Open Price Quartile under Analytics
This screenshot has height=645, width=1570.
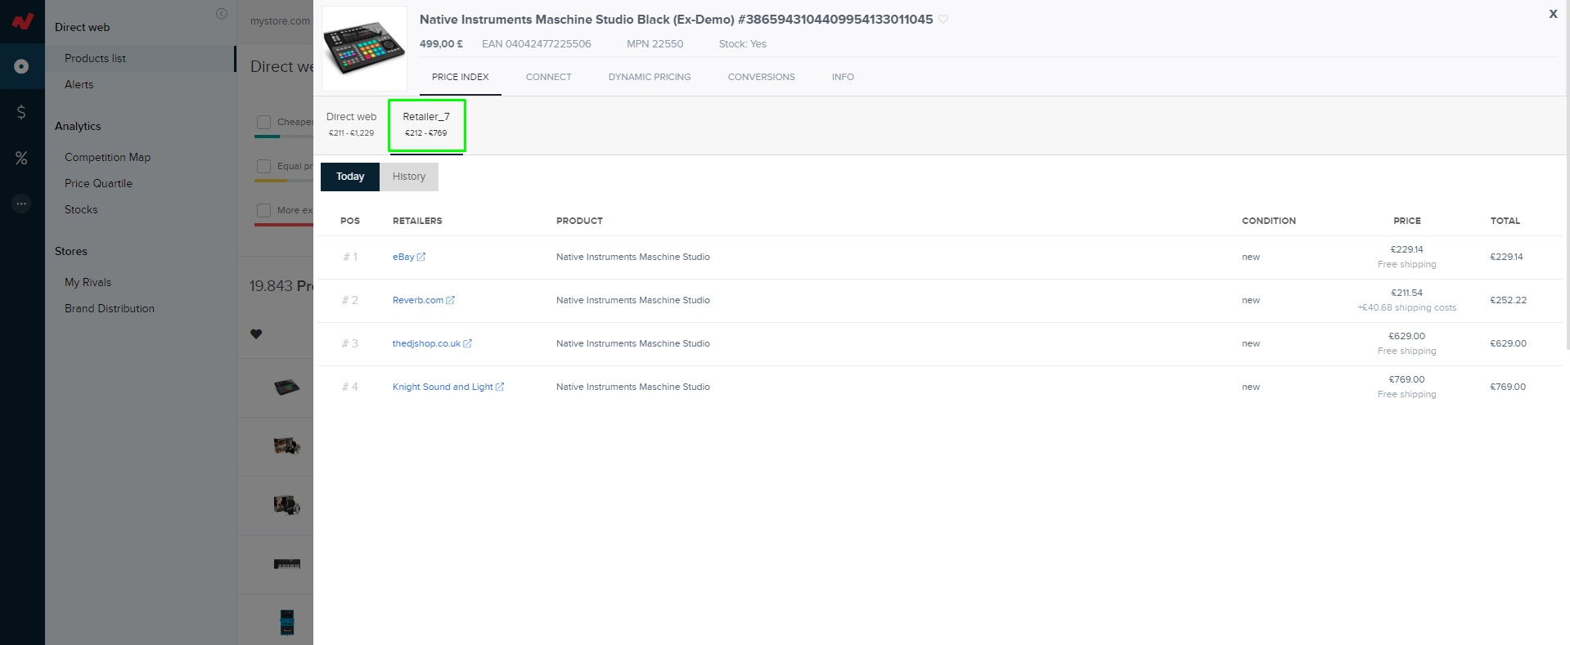pyautogui.click(x=98, y=183)
